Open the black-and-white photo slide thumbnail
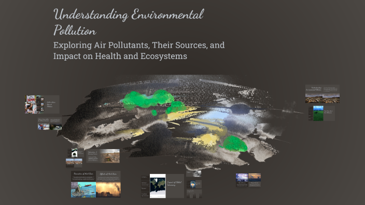Screen dimensions: 365x205 [x=194, y=173]
